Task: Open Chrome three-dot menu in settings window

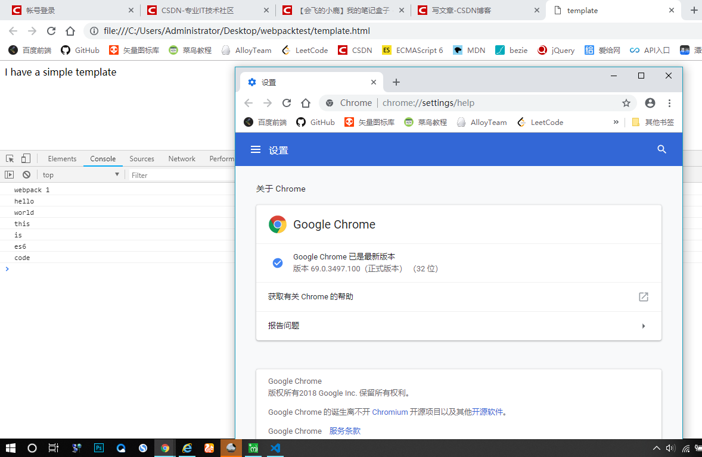Action: tap(669, 103)
